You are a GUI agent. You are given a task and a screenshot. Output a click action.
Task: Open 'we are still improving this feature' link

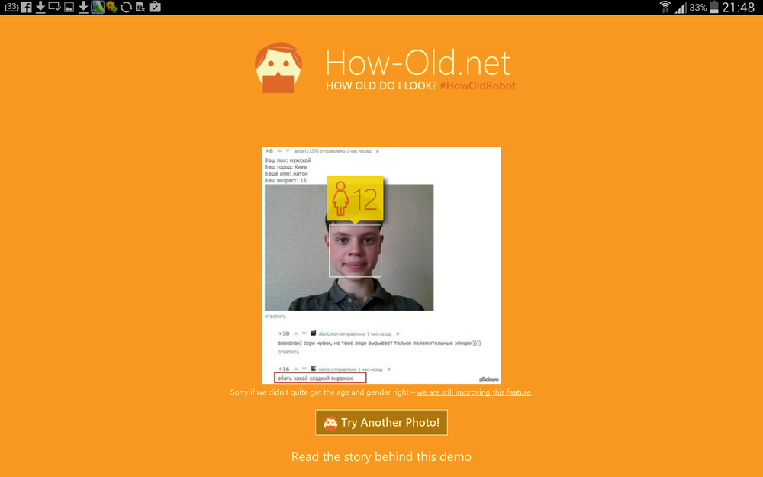(x=474, y=392)
